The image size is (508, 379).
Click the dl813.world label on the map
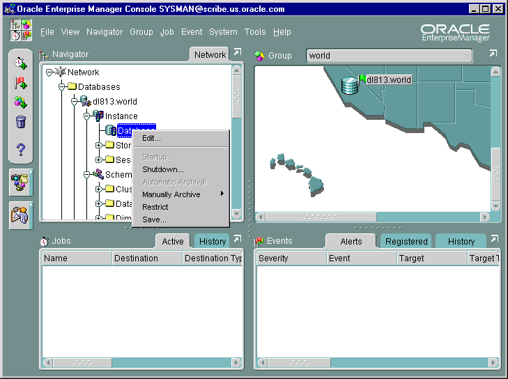point(389,79)
